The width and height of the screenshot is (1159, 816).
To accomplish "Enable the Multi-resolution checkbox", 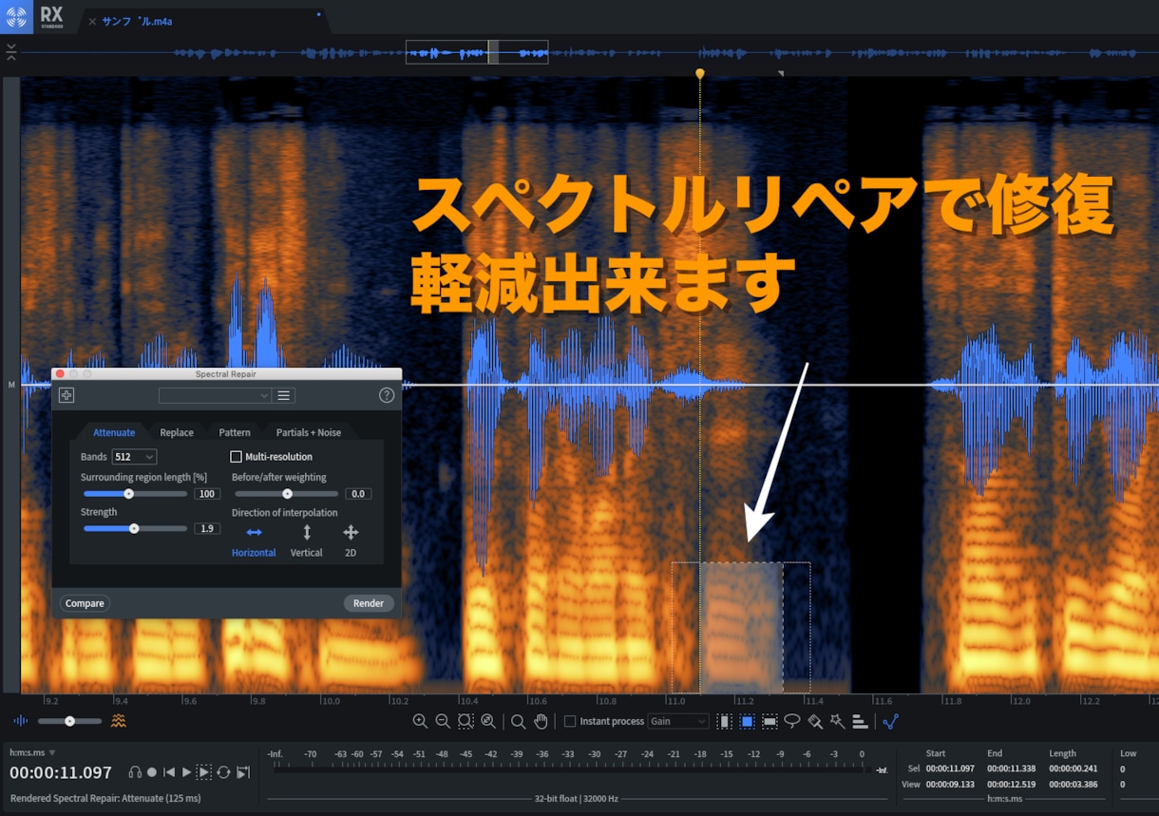I will [237, 457].
